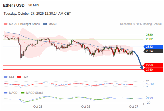Click the 9MA legend label

(26, 77)
